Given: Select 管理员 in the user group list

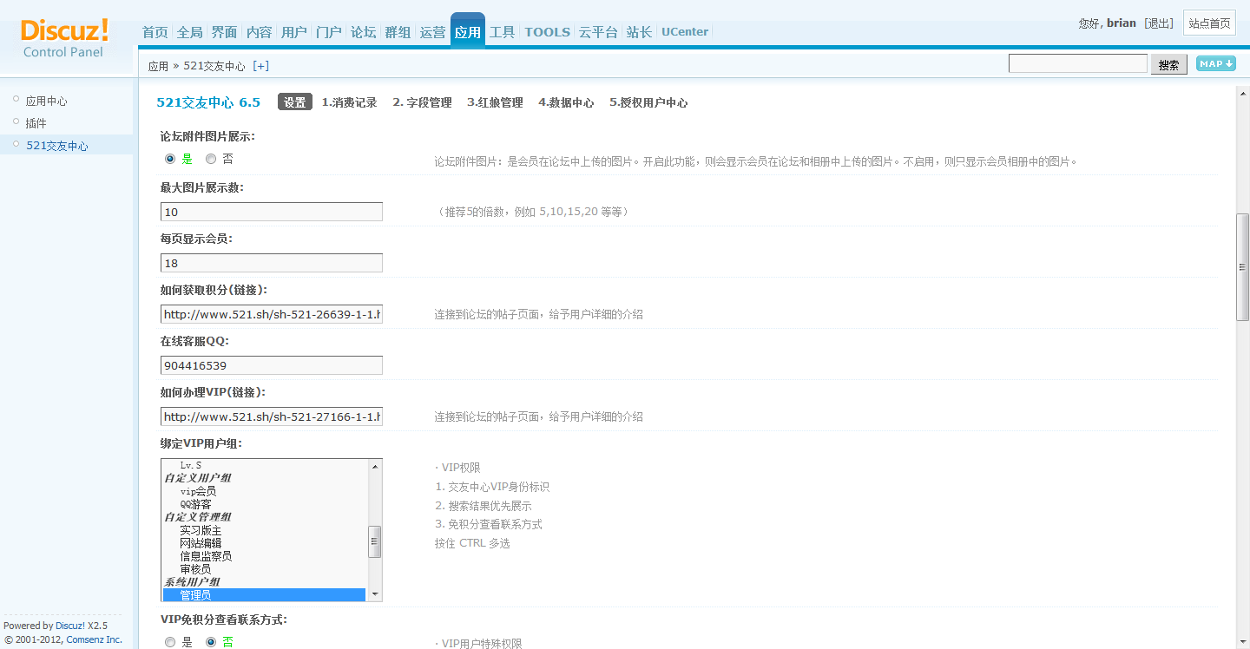Looking at the screenshot, I should (x=264, y=595).
